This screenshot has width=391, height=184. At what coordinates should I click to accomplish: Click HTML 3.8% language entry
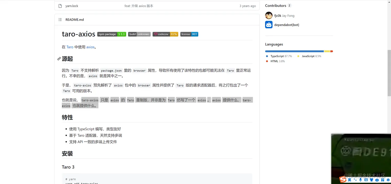tap(275, 61)
